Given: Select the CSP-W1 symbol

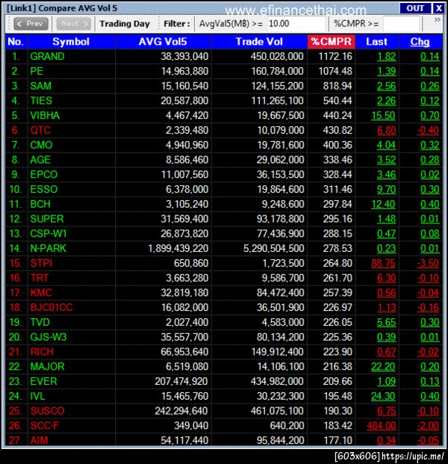Looking at the screenshot, I should tap(49, 233).
